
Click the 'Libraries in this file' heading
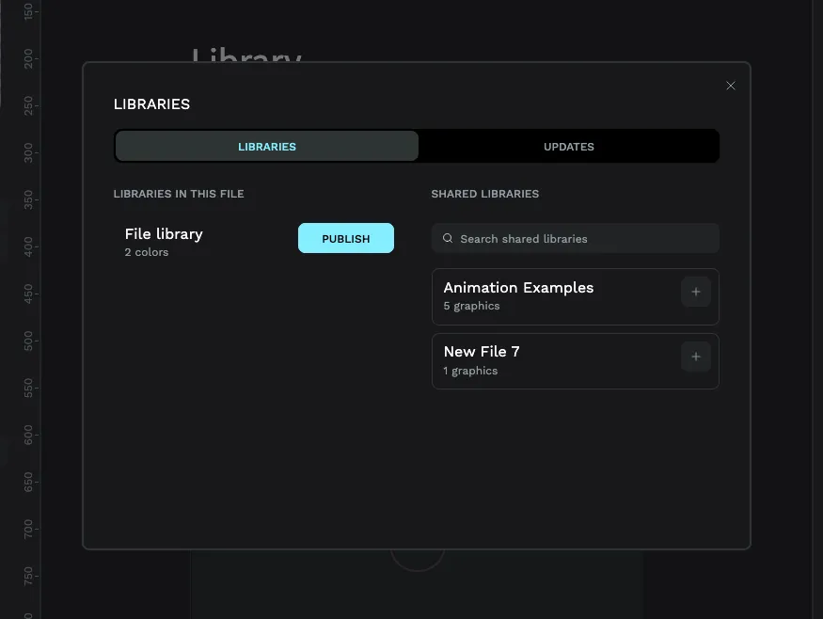[179, 194]
